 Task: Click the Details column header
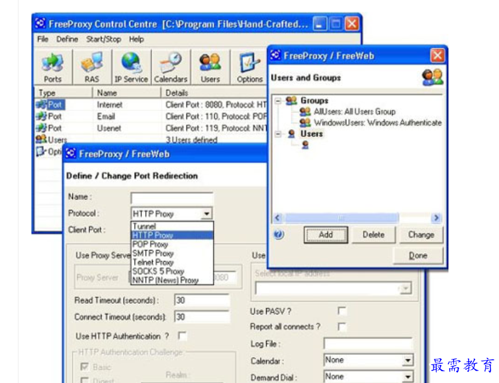click(214, 93)
